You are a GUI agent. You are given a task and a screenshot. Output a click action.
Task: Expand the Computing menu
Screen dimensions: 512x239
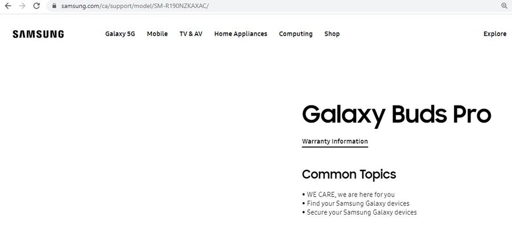pos(295,34)
